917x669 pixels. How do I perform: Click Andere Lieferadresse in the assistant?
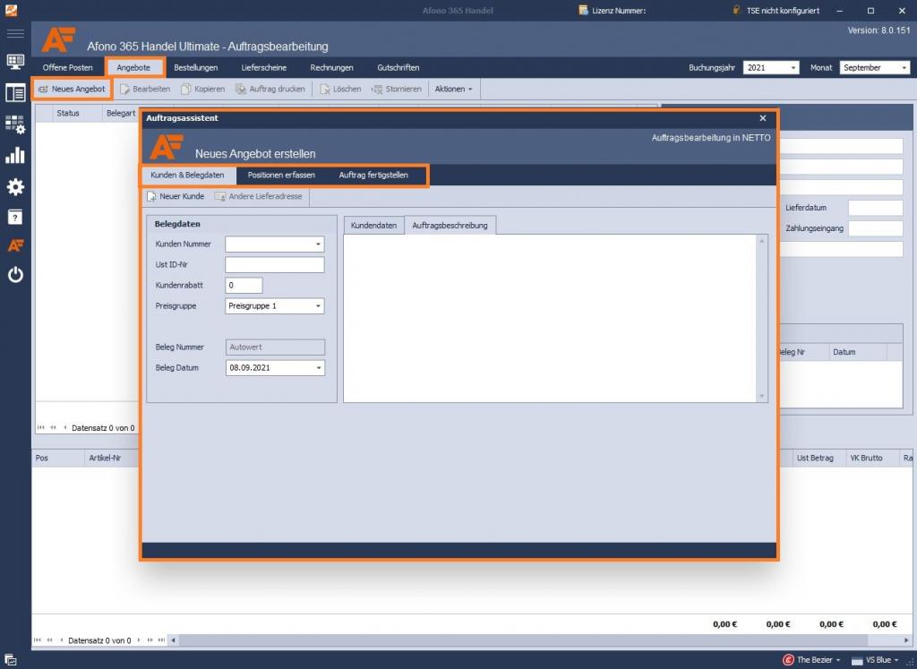pos(259,196)
